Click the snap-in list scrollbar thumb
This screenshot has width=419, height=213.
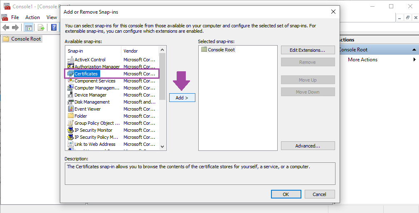click(x=162, y=76)
